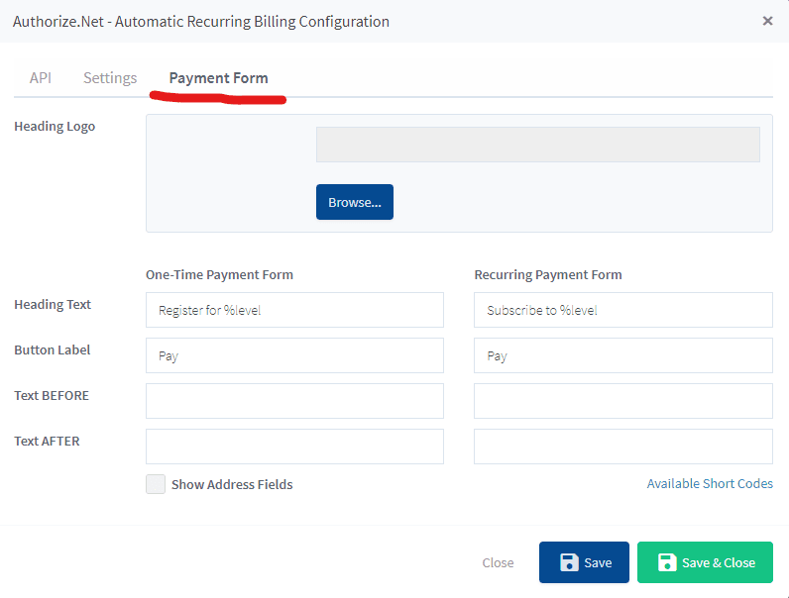Open the Available Short Codes link
This screenshot has height=598, width=789.
710,483
